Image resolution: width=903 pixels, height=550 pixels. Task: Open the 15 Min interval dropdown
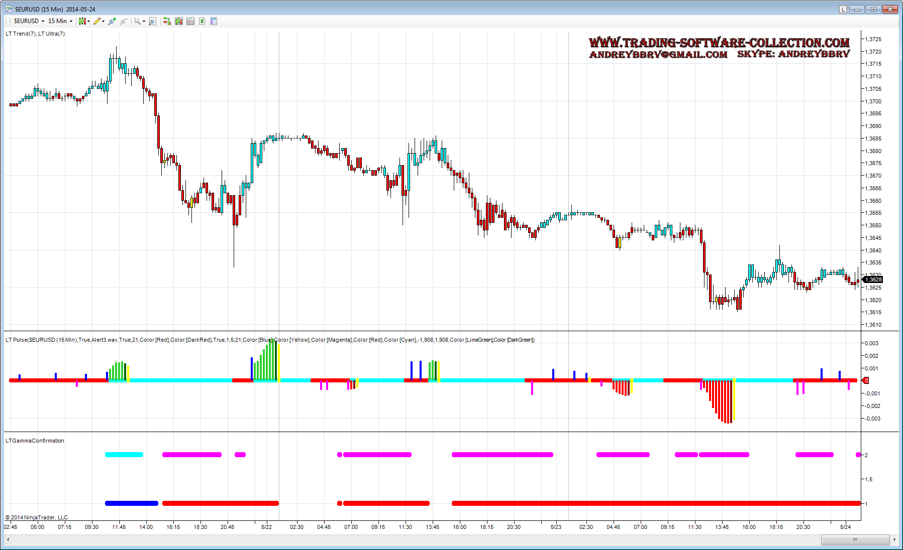point(60,21)
